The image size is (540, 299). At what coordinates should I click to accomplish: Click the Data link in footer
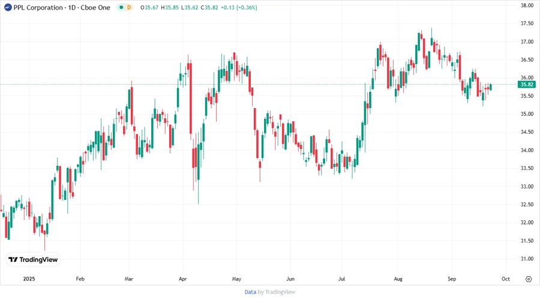pyautogui.click(x=250, y=292)
